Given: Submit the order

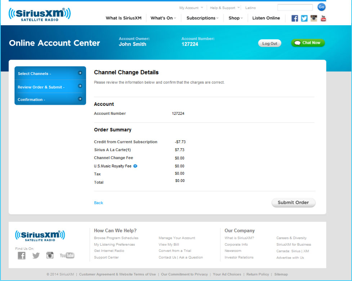Looking at the screenshot, I should pos(293,203).
